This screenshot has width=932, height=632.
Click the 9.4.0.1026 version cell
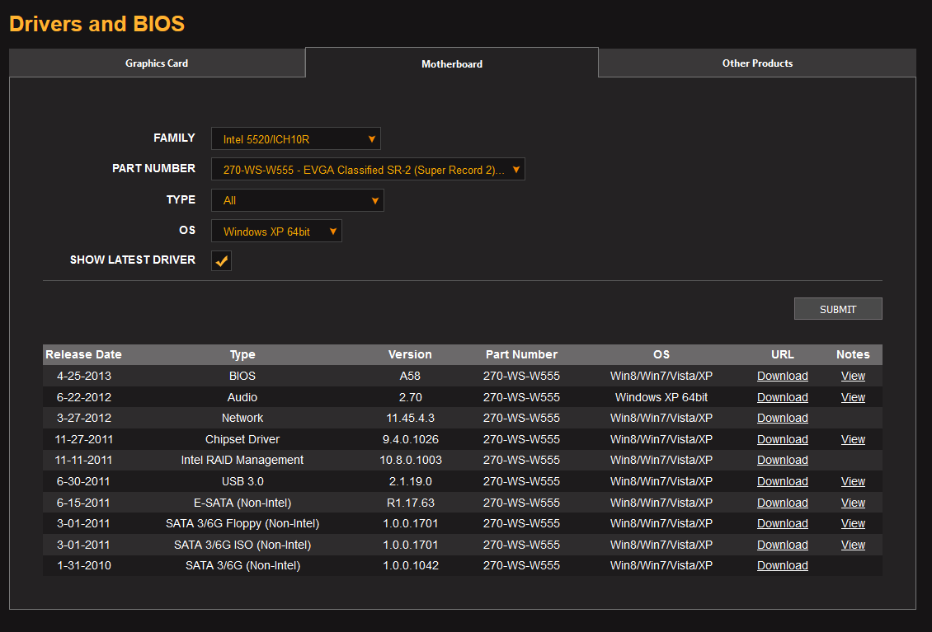[410, 439]
